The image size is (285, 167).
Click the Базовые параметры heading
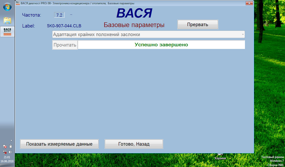click(134, 25)
